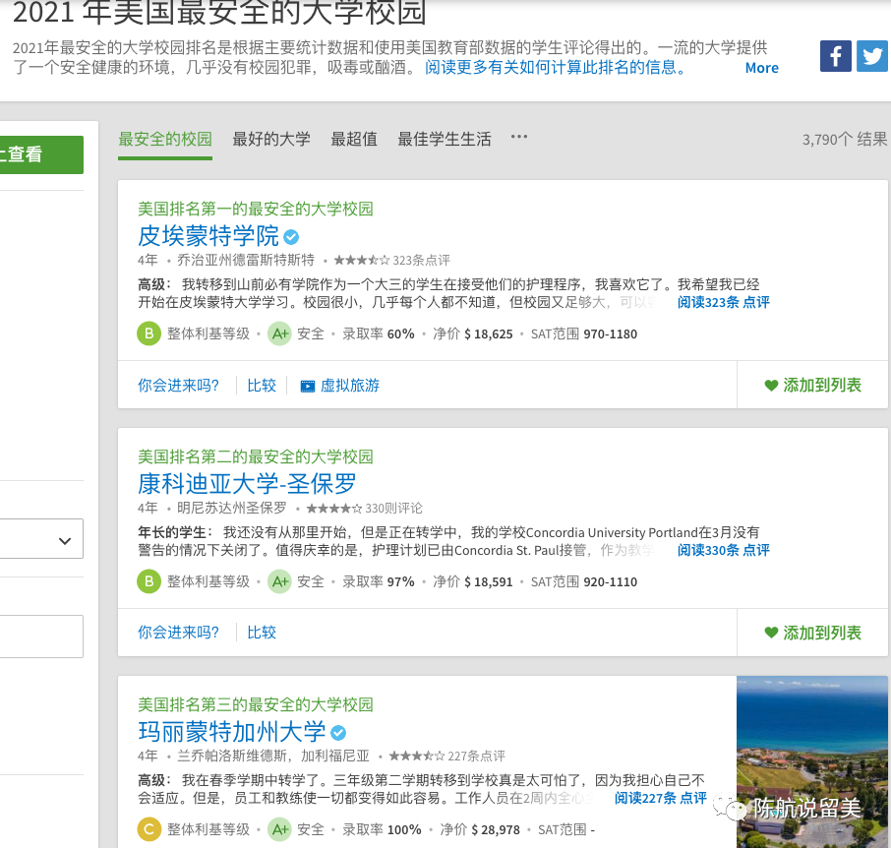Open link about how ranking is calculated

pyautogui.click(x=557, y=68)
